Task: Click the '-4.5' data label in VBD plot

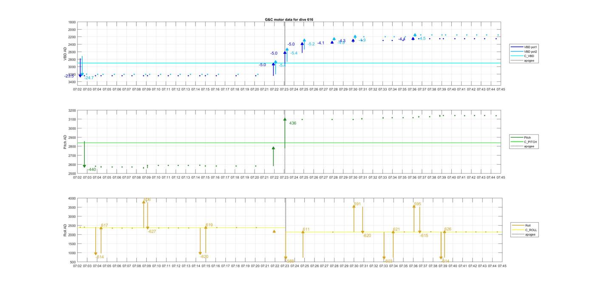Action: click(x=422, y=39)
